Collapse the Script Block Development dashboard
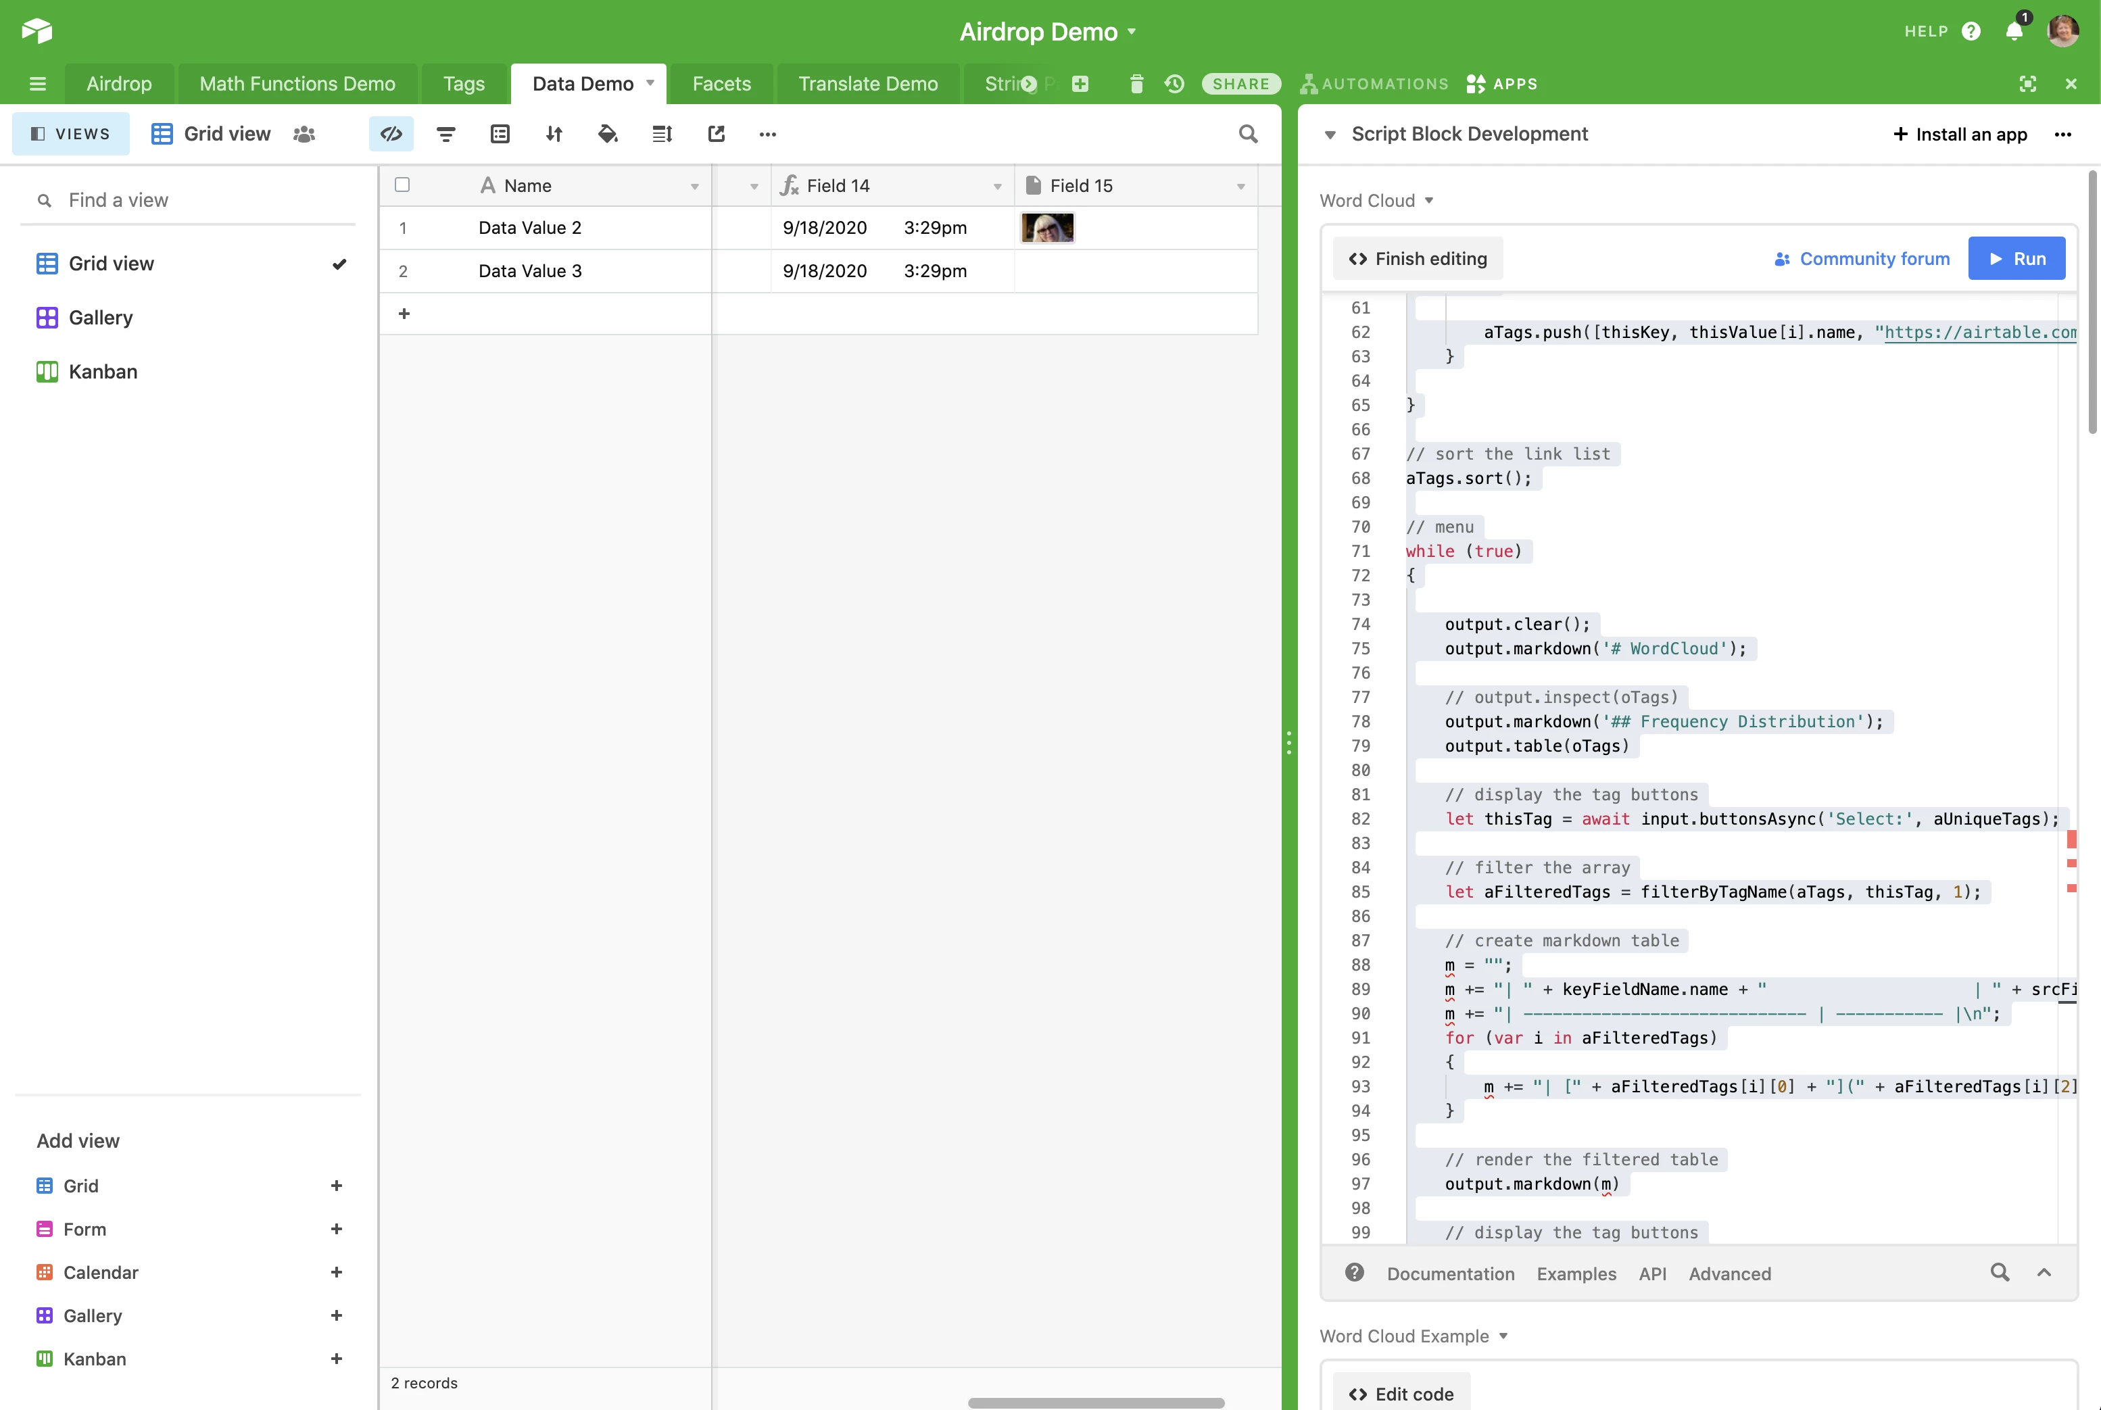Viewport: 2101px width, 1410px height. point(1330,135)
